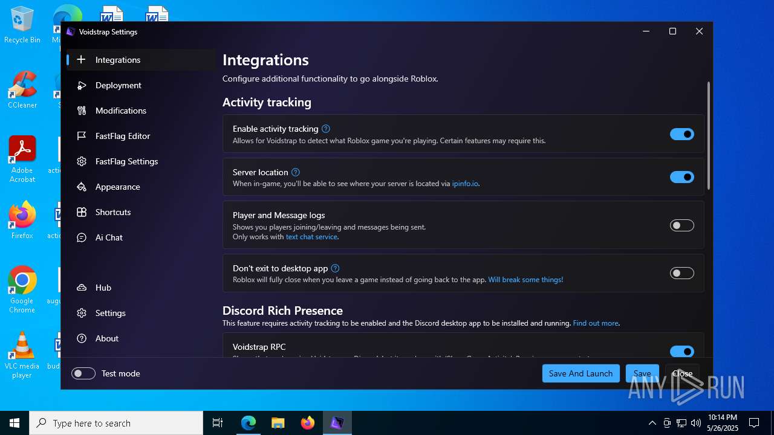Click the Windows Start button
The width and height of the screenshot is (774, 435).
click(x=15, y=423)
